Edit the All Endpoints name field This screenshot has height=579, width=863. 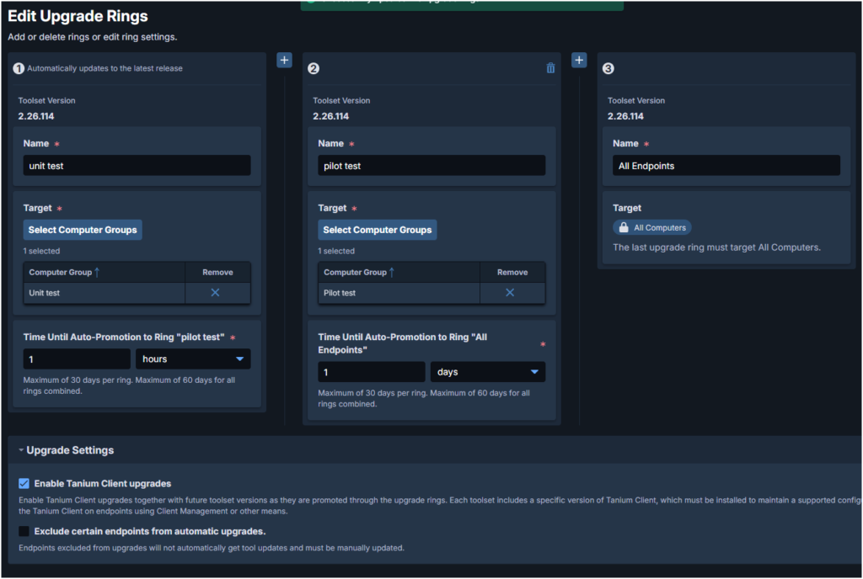(726, 166)
